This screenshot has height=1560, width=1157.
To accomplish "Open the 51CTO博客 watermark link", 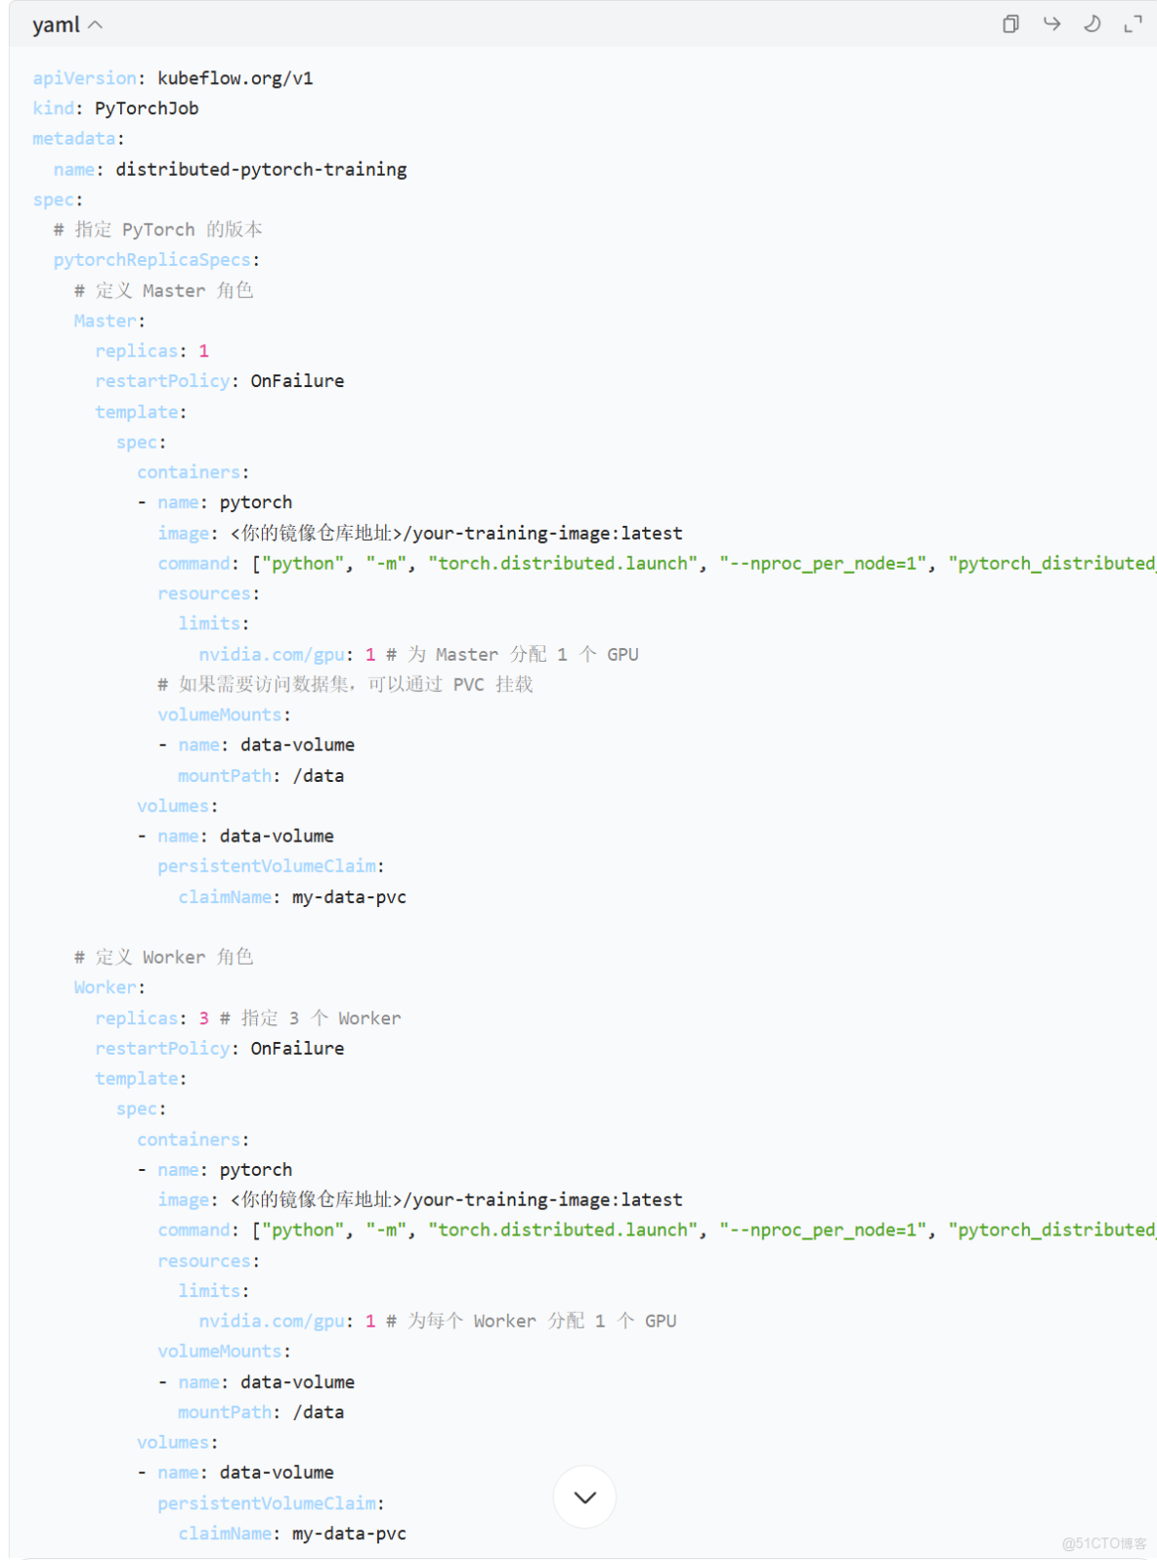I will coord(1104,1543).
